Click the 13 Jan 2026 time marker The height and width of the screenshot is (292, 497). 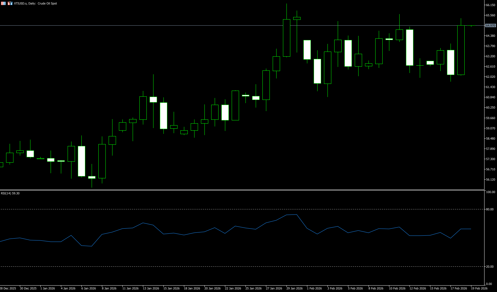(x=151, y=288)
